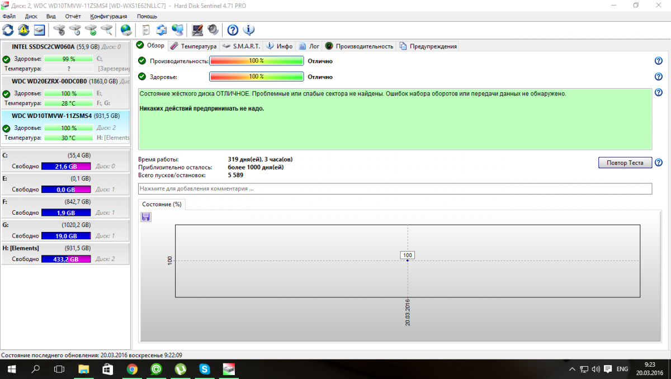Click the G: volume free space 19,0 GB bar

[x=65, y=236]
